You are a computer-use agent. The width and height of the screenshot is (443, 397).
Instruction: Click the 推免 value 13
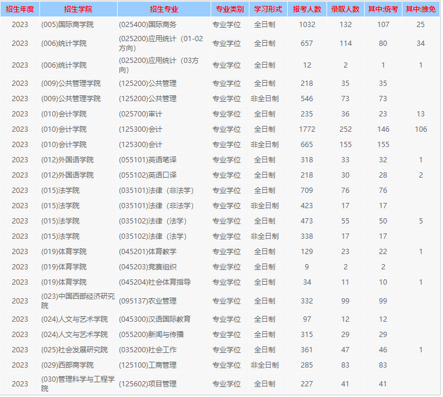coord(421,114)
